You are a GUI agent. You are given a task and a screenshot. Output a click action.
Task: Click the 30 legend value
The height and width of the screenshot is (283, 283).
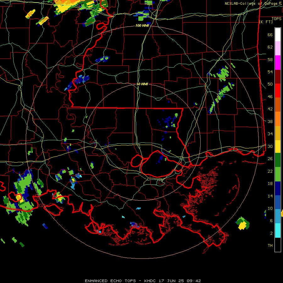coord(270,146)
